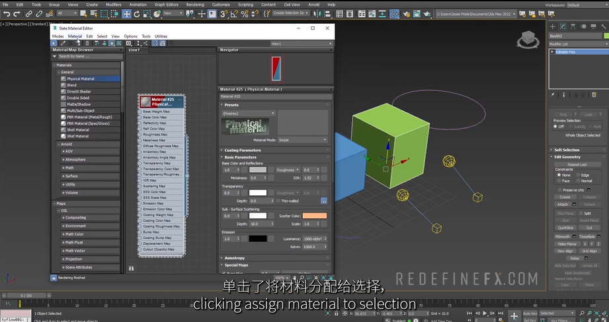The image size is (609, 322).
Task: Activate the Select and Scale tool
Action: 146,14
